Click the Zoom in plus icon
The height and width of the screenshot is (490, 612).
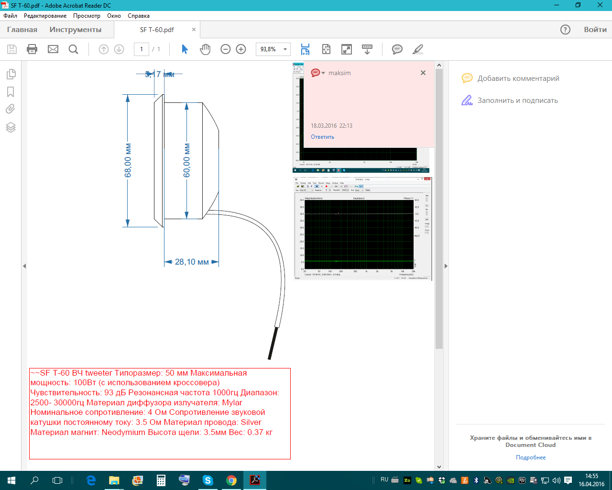241,49
